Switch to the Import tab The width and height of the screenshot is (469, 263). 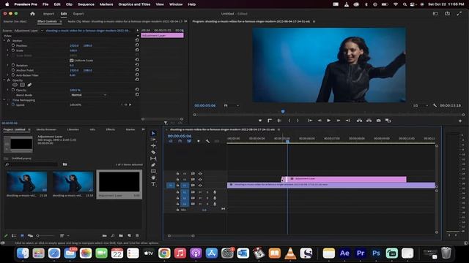(x=48, y=14)
